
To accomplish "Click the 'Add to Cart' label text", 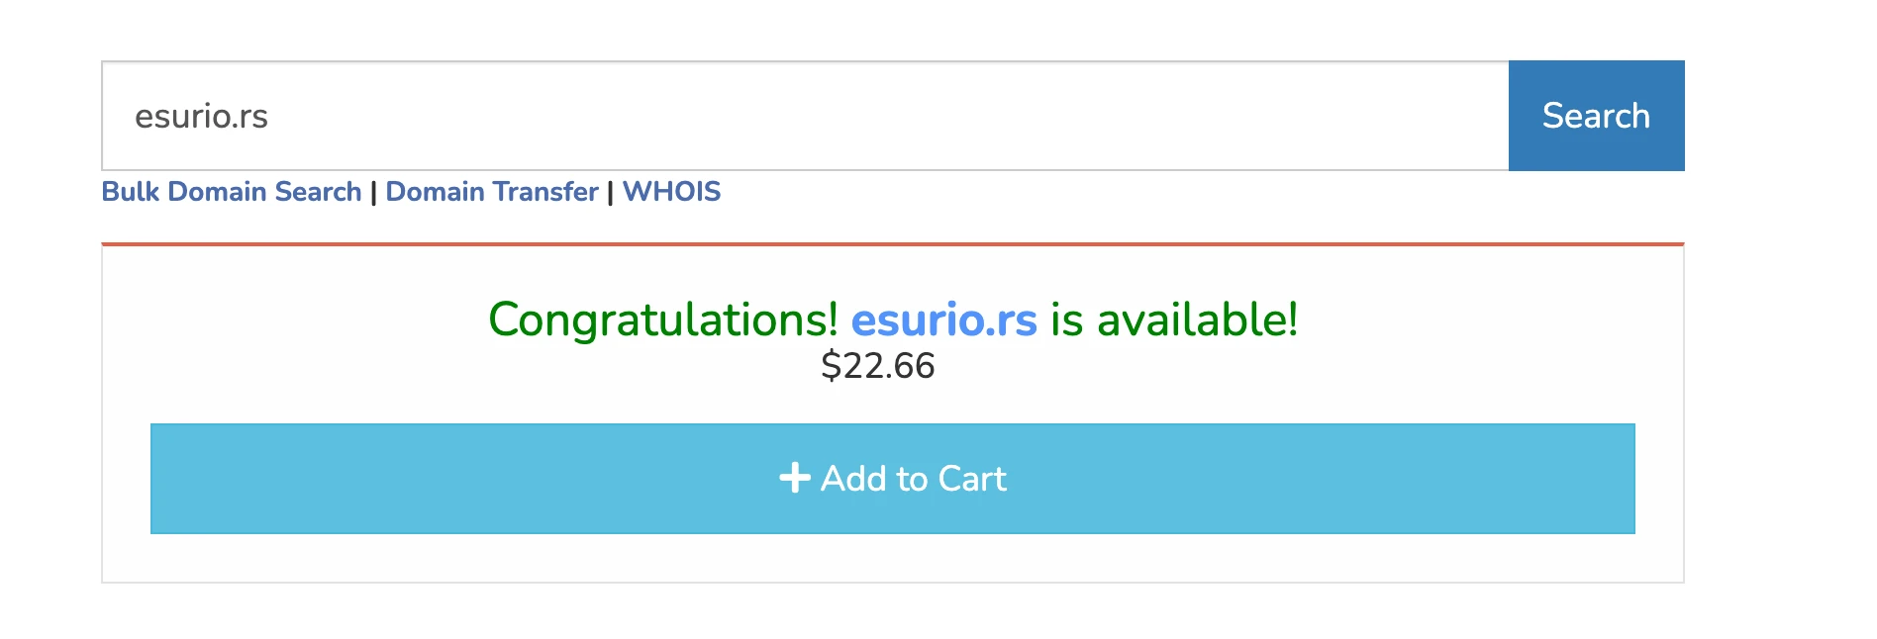I will [913, 479].
